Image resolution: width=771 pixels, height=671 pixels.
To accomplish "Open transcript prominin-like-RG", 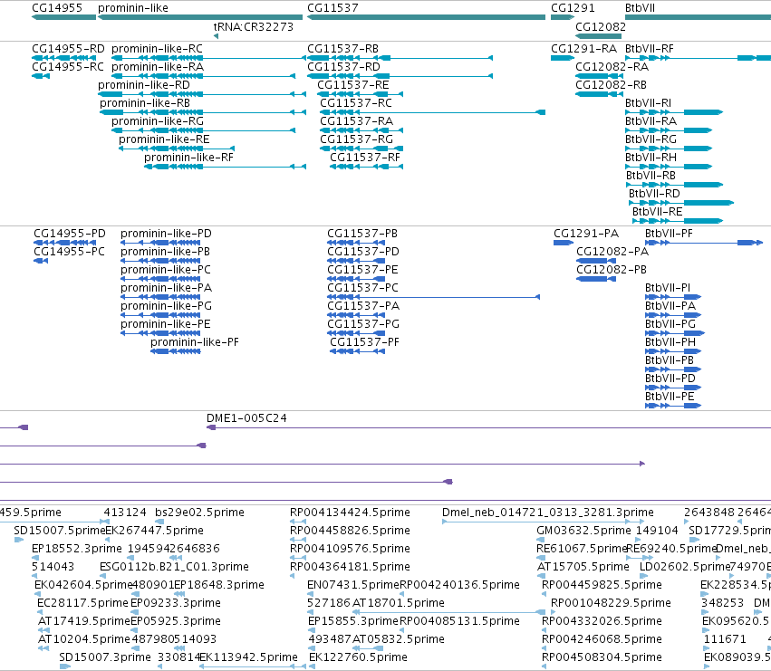I will click(158, 121).
